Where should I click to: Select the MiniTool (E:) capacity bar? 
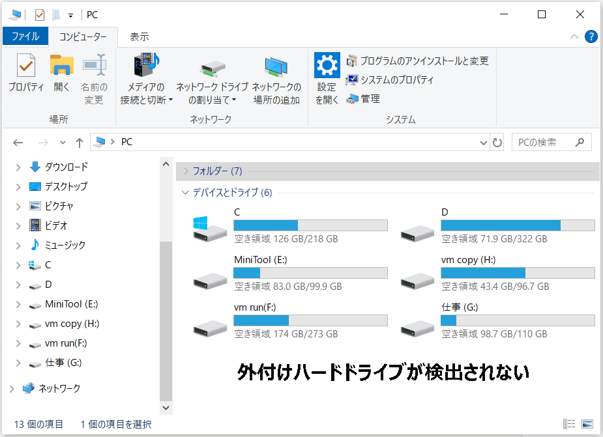[x=311, y=272]
